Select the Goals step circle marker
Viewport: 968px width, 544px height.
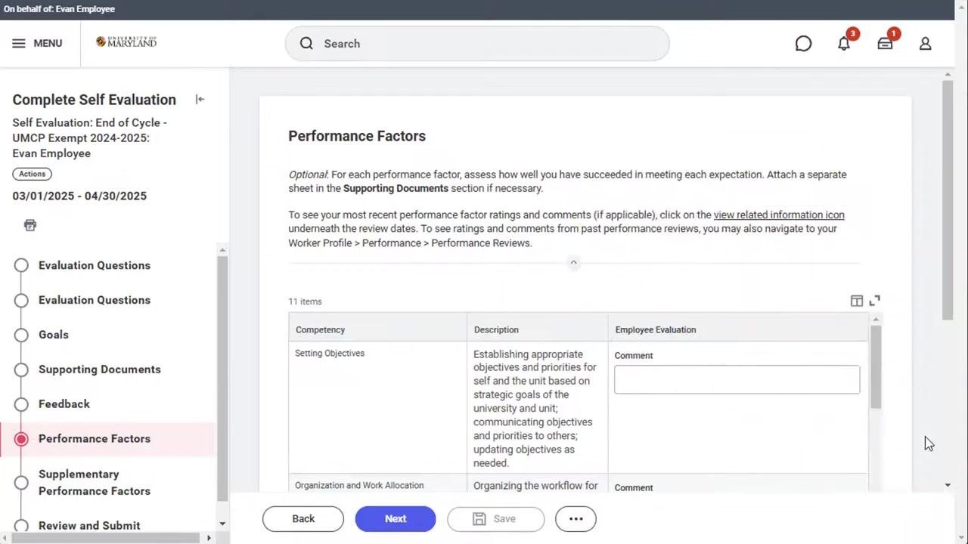pos(21,335)
